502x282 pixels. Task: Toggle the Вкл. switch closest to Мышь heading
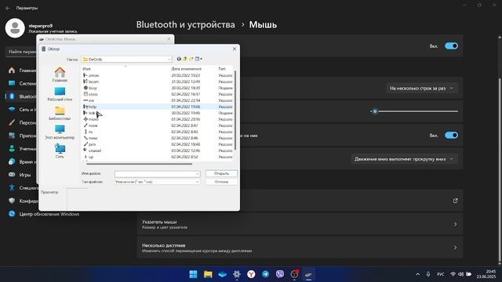[x=451, y=46]
